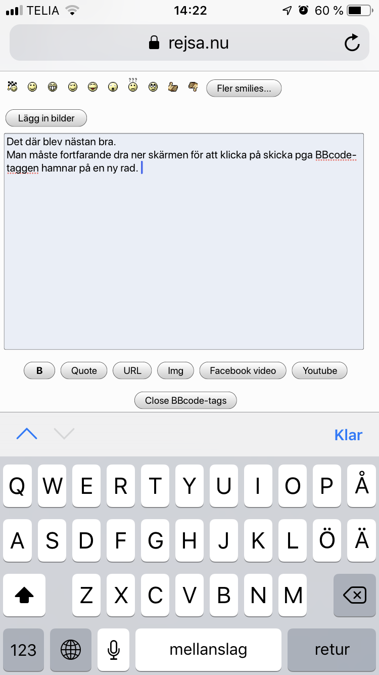
Task: Insert the thumbs up smiley
Action: (x=173, y=87)
